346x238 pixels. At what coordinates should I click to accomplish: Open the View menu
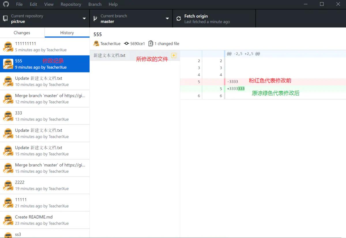click(x=49, y=4)
